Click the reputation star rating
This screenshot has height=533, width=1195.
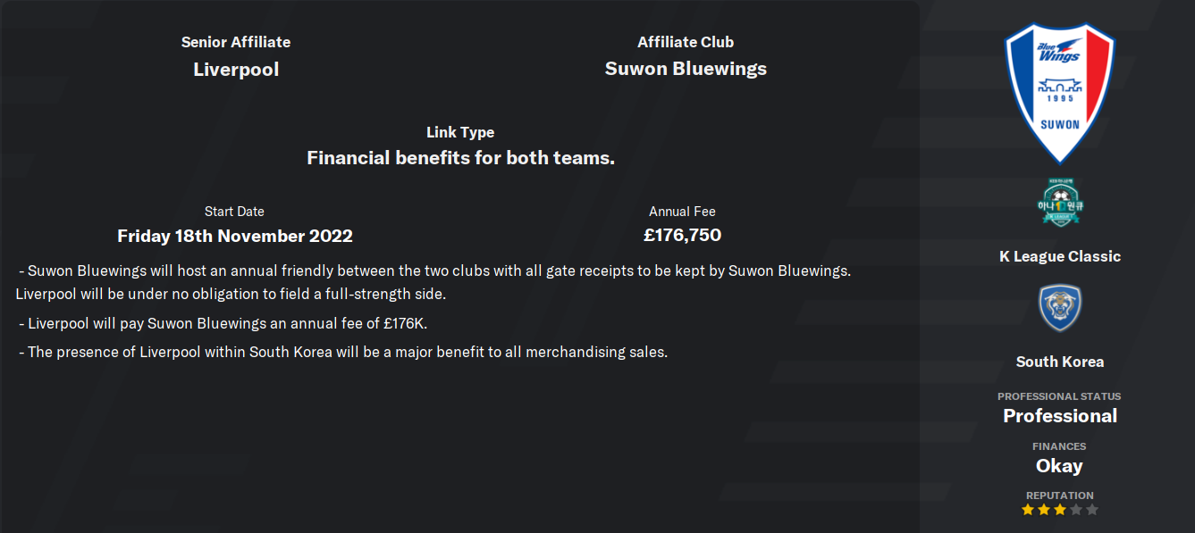point(1060,510)
